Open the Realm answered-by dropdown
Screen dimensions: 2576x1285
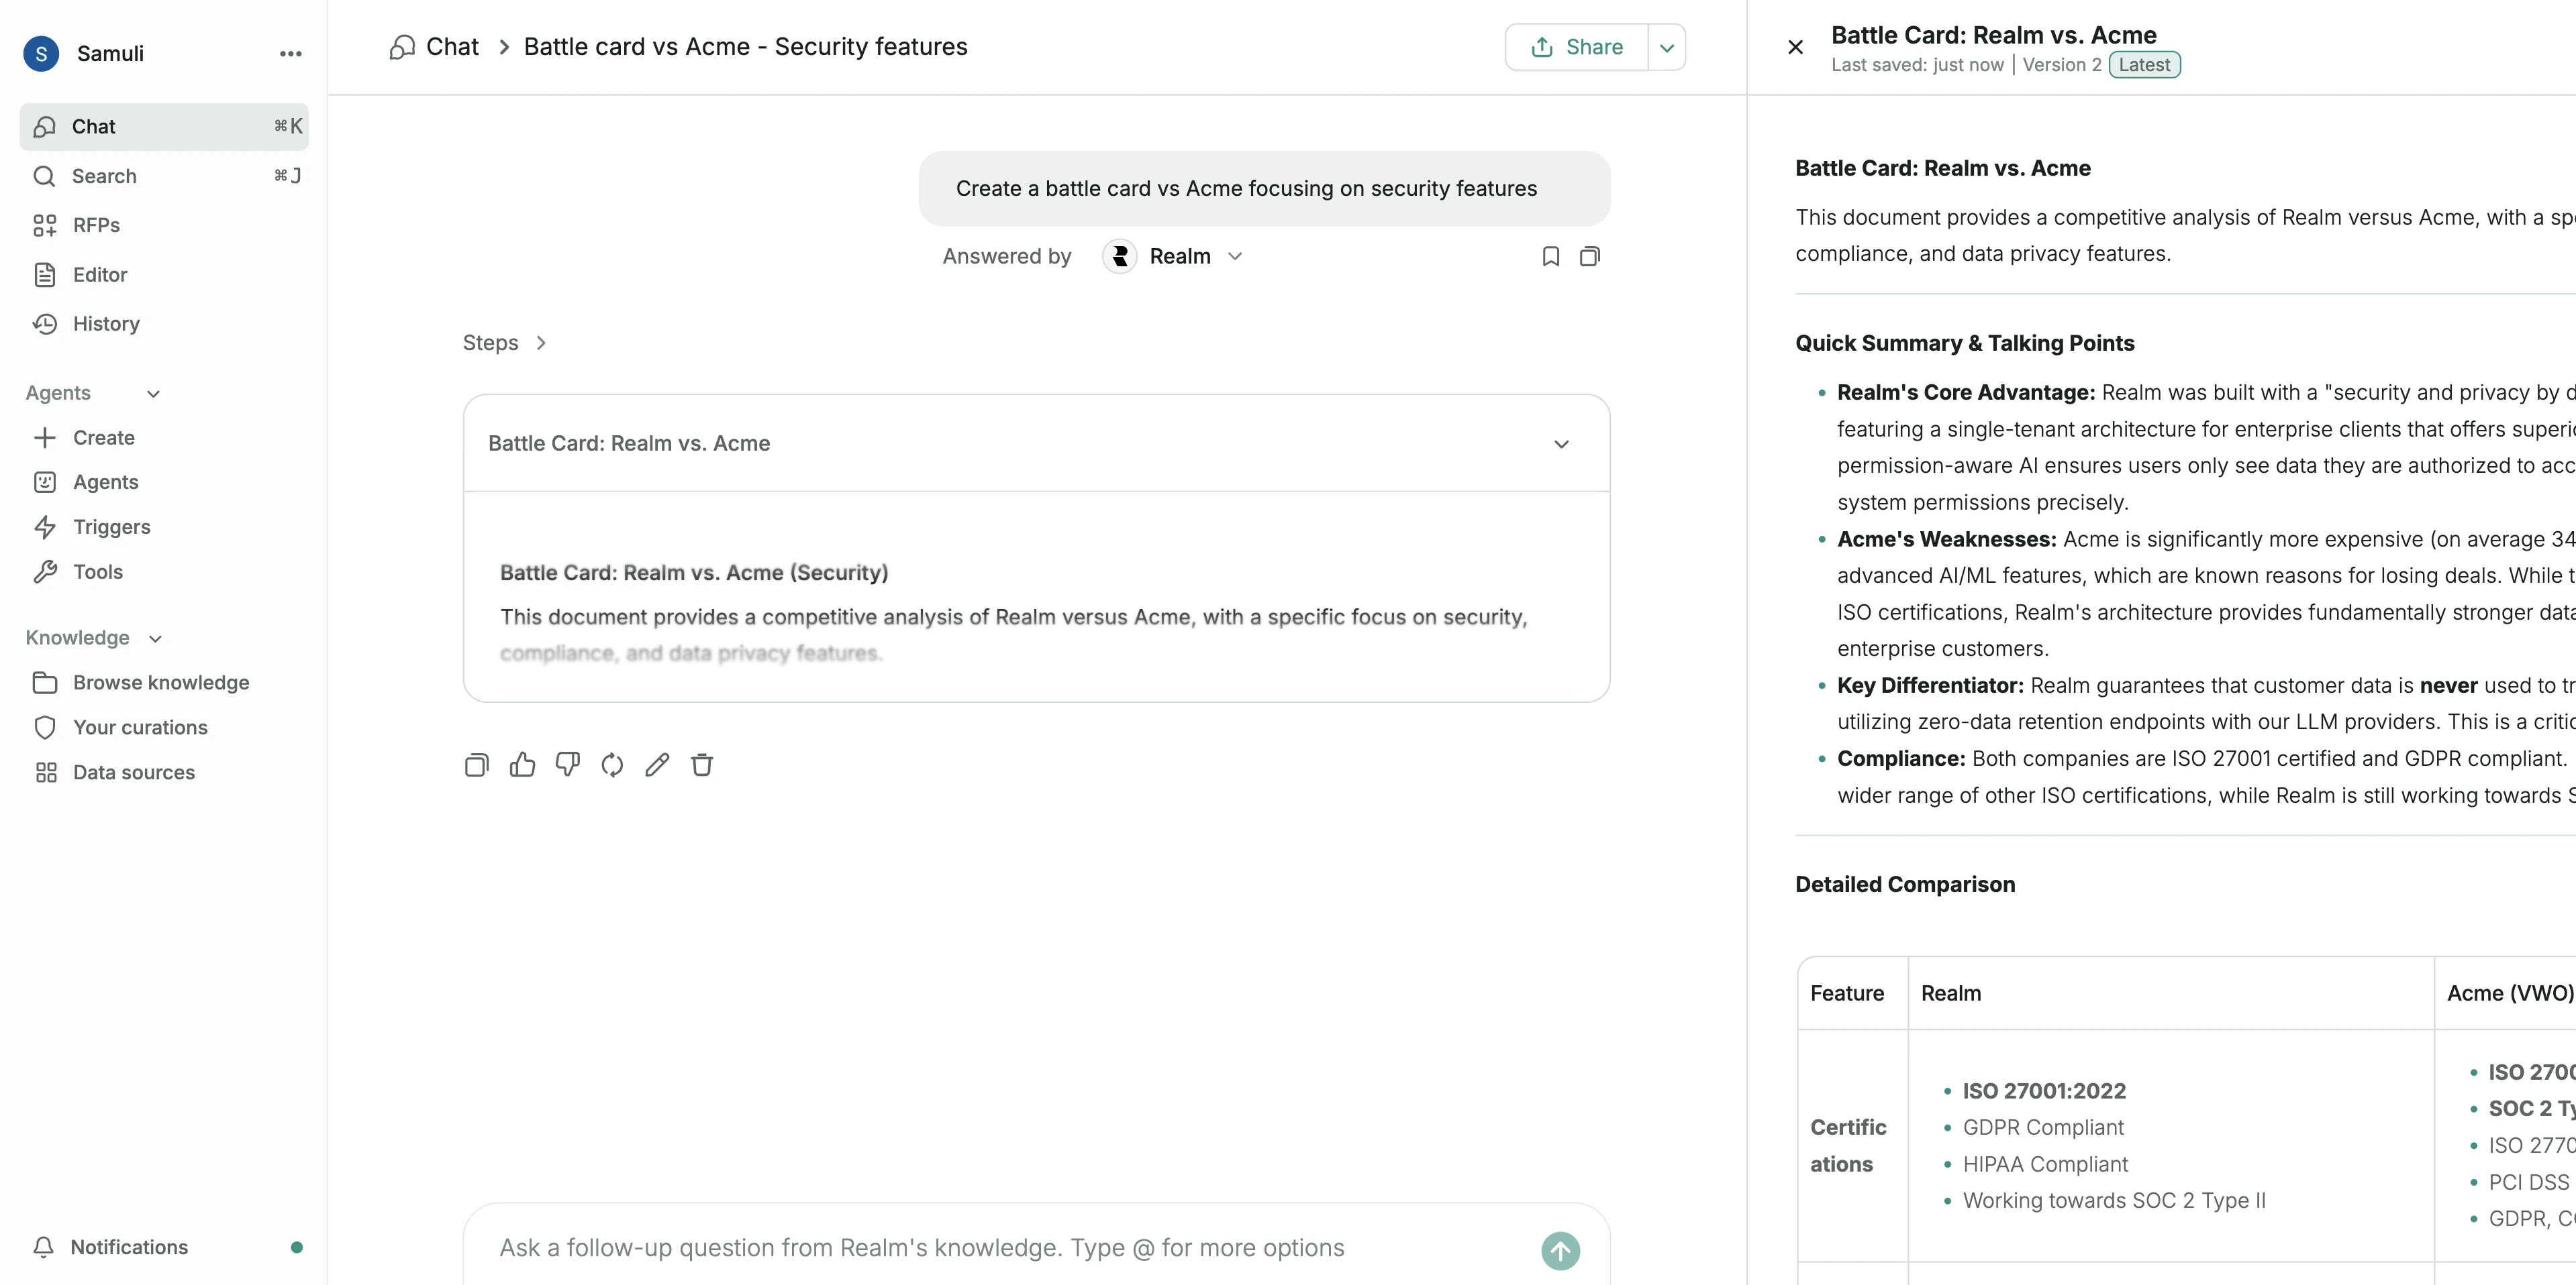[1235, 257]
